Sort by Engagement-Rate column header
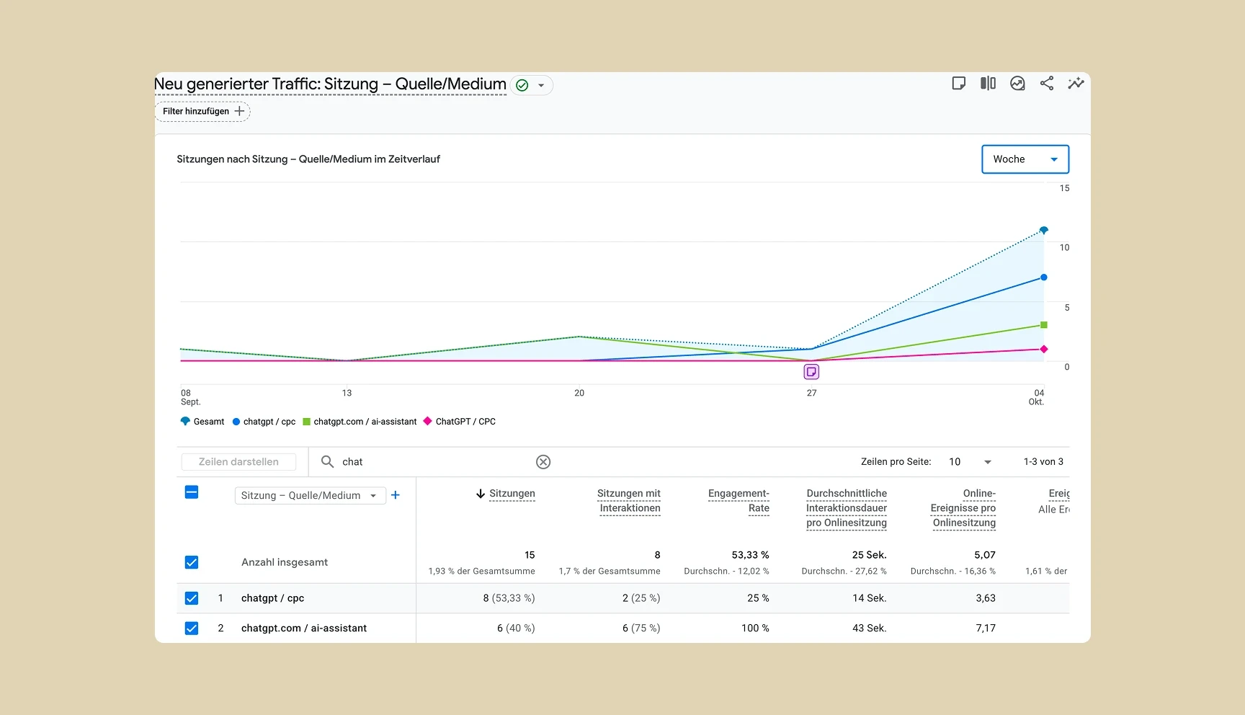 click(x=738, y=501)
